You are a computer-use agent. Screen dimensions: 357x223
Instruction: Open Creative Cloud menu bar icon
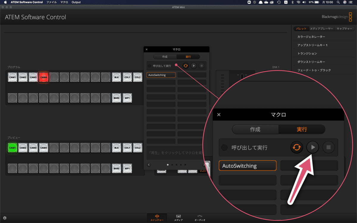[272, 2]
